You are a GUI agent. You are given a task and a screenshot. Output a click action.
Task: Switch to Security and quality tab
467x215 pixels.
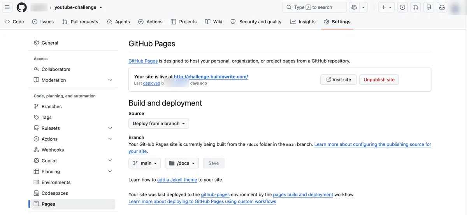[x=256, y=22]
